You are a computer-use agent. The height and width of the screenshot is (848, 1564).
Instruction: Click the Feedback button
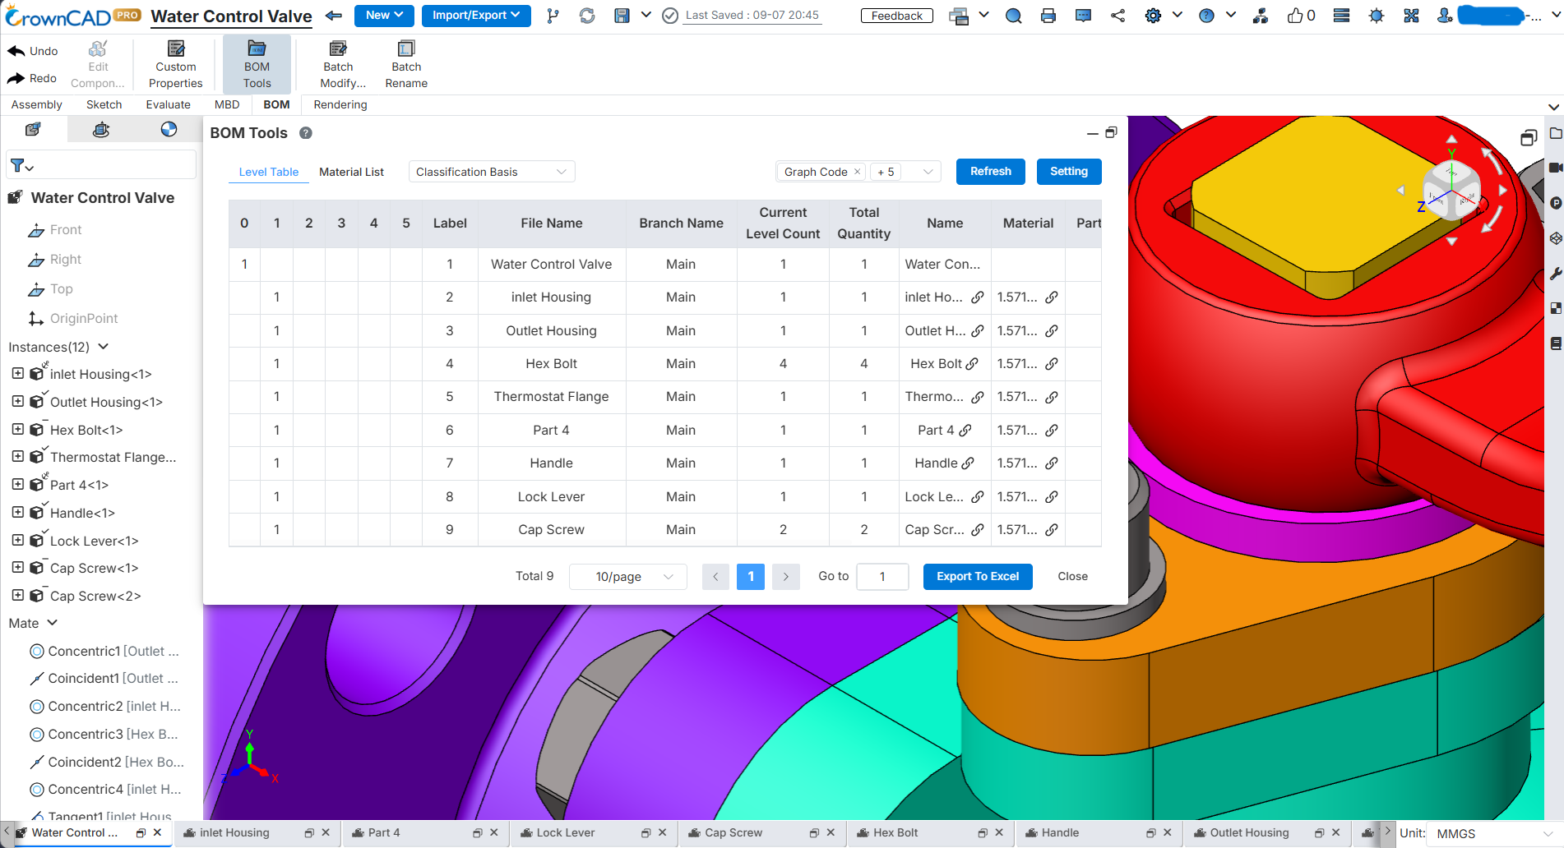tap(896, 16)
